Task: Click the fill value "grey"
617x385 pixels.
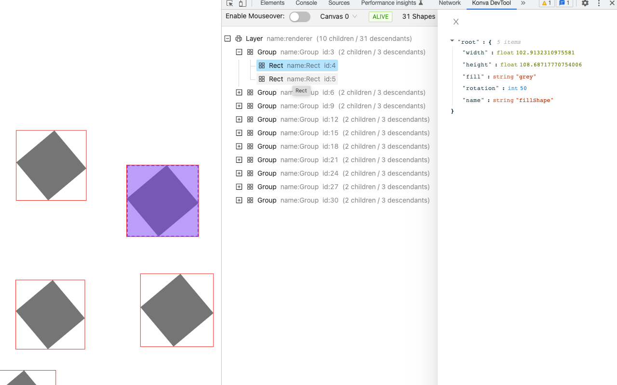Action: pos(526,77)
